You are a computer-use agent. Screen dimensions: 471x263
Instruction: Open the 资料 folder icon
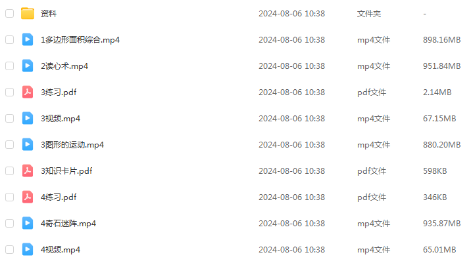coord(28,14)
